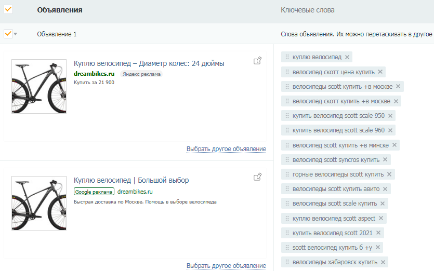This screenshot has height=271, width=434.
Task: Grab drag handle of "велосипеды хабаровск купить"
Action: tap(287, 262)
